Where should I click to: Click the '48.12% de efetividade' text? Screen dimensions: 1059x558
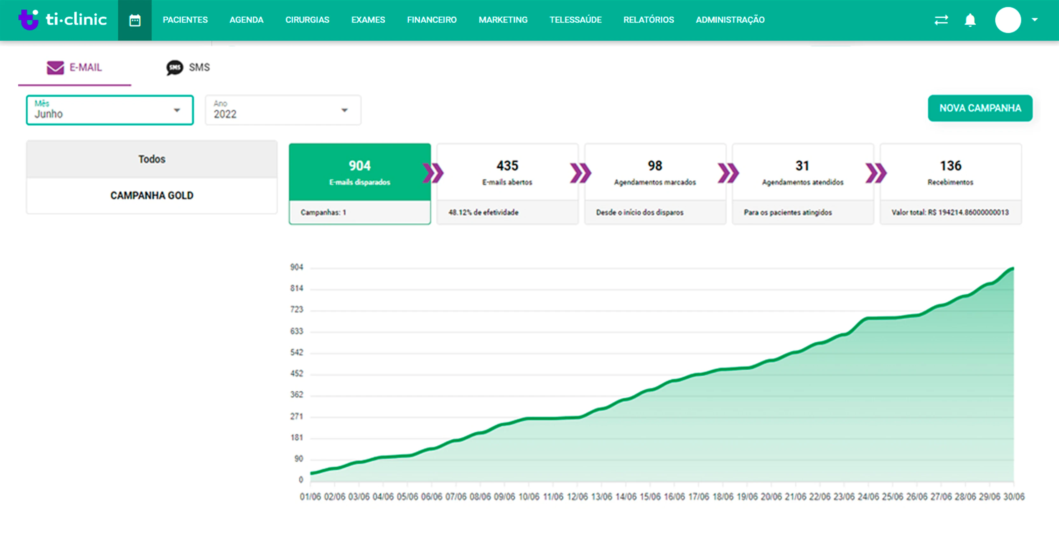(483, 212)
